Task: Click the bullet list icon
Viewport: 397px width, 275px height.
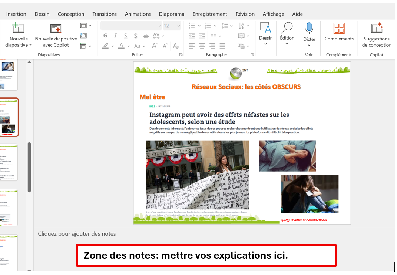Action: pyautogui.click(x=192, y=26)
